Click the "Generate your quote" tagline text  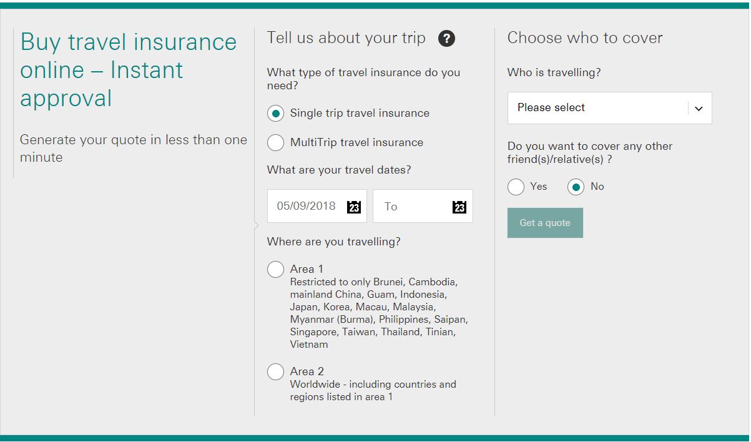pos(133,149)
